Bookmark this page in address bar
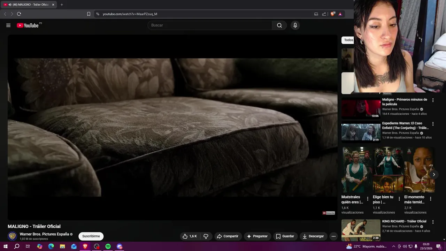The height and width of the screenshot is (251, 446). pos(89,14)
